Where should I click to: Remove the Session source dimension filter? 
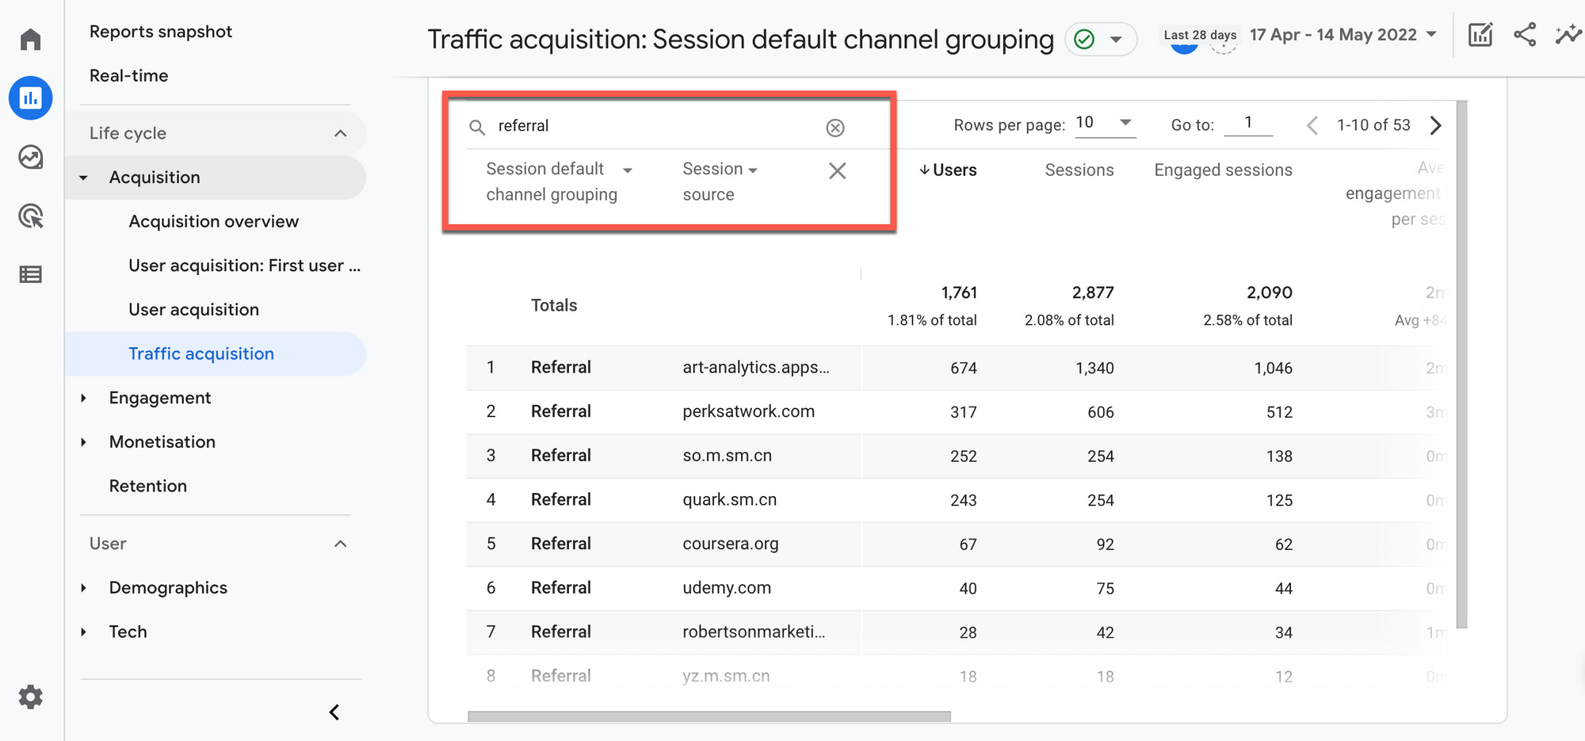[x=837, y=170]
